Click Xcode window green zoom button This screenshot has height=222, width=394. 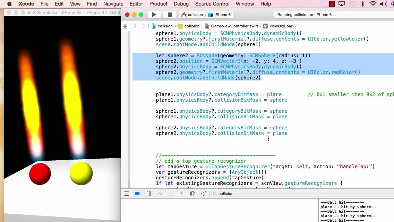[x=141, y=15]
